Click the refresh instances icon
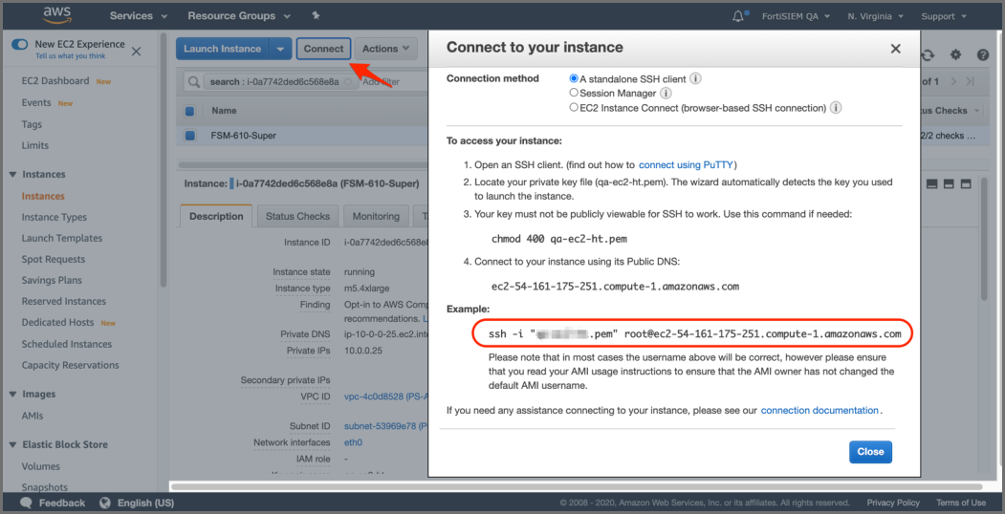 point(928,55)
